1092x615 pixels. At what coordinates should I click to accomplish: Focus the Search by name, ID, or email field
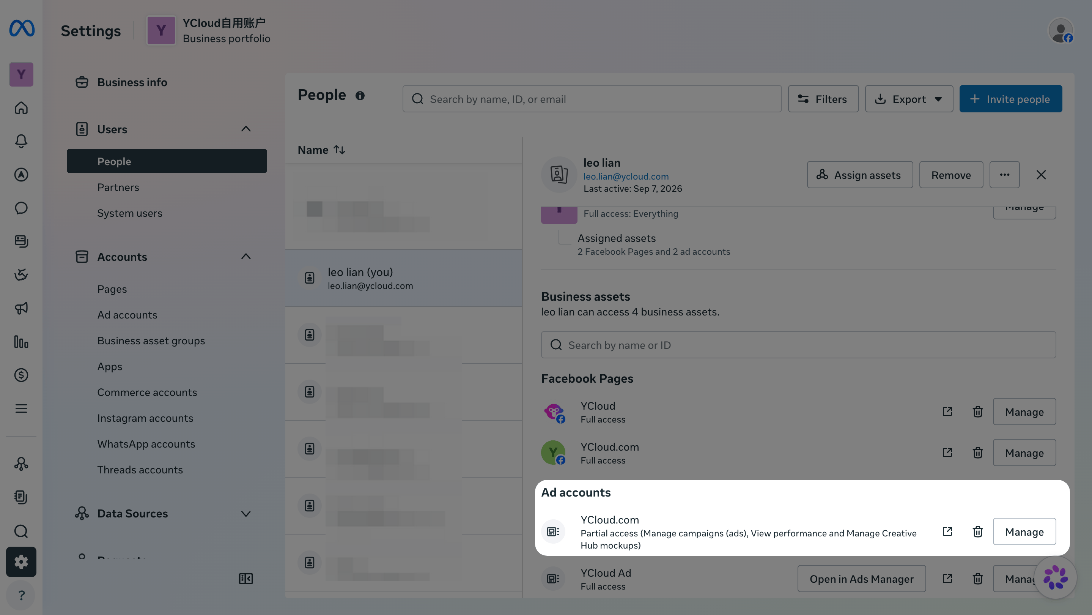[592, 99]
